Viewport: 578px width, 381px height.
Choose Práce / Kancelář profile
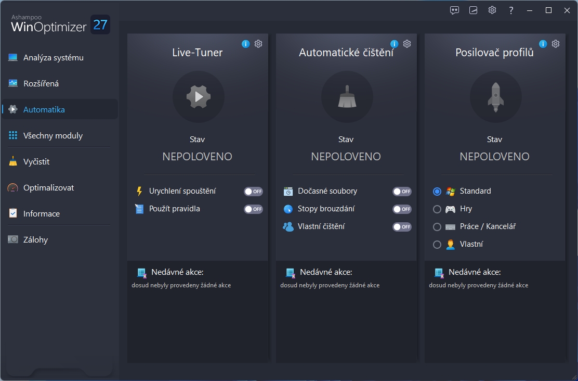tap(437, 227)
